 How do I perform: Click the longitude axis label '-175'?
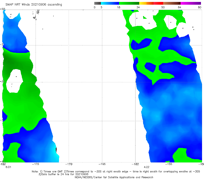coord(36,164)
